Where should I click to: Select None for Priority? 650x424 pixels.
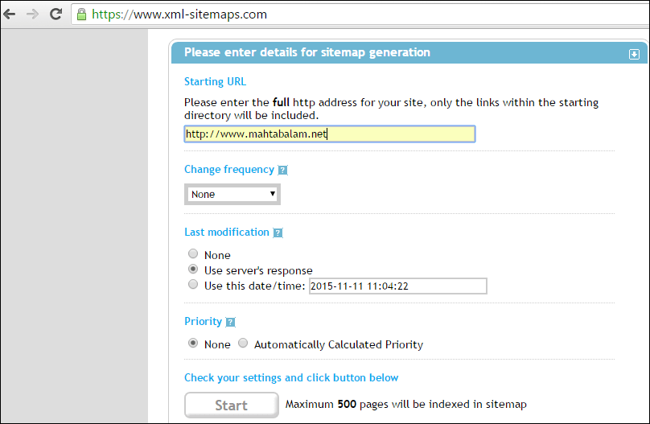[193, 344]
